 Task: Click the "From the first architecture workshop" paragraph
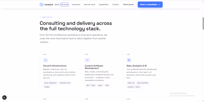pyautogui.click(x=73, y=39)
